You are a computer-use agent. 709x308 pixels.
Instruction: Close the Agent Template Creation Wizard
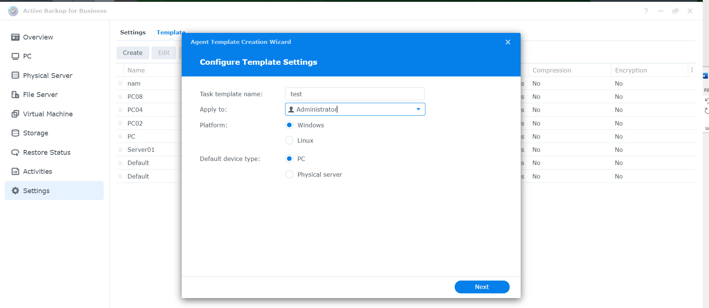508,42
